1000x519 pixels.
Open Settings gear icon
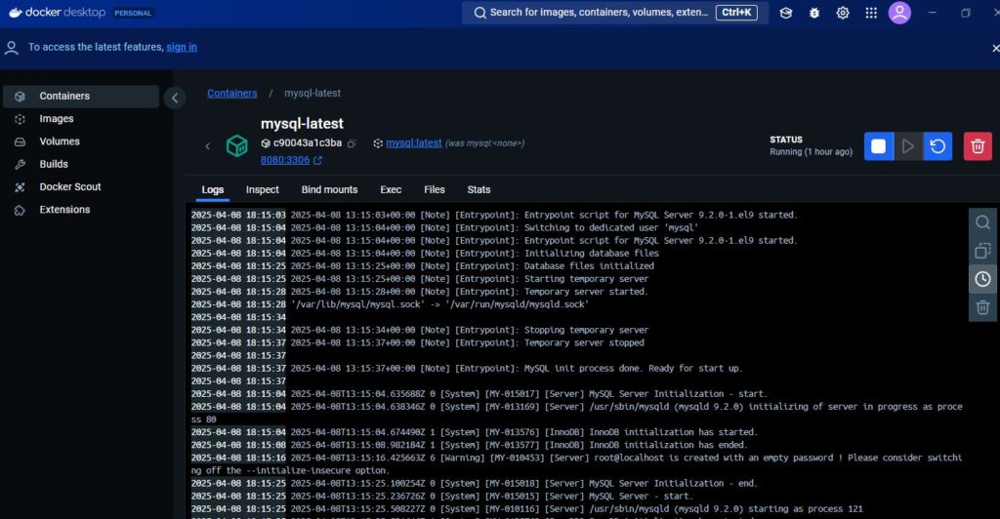click(x=843, y=13)
